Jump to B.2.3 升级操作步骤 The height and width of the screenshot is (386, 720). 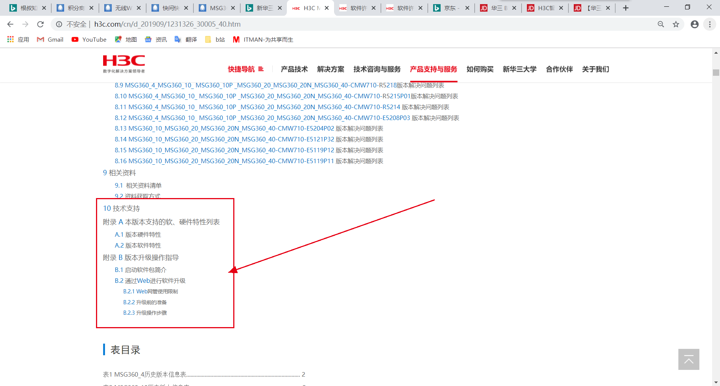coord(145,313)
